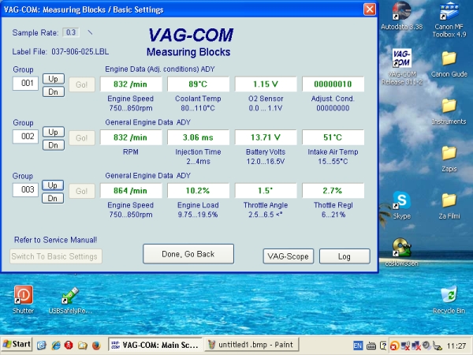Click the Label File 037-906-025.LBL text
473x355 pixels.
click(61, 51)
